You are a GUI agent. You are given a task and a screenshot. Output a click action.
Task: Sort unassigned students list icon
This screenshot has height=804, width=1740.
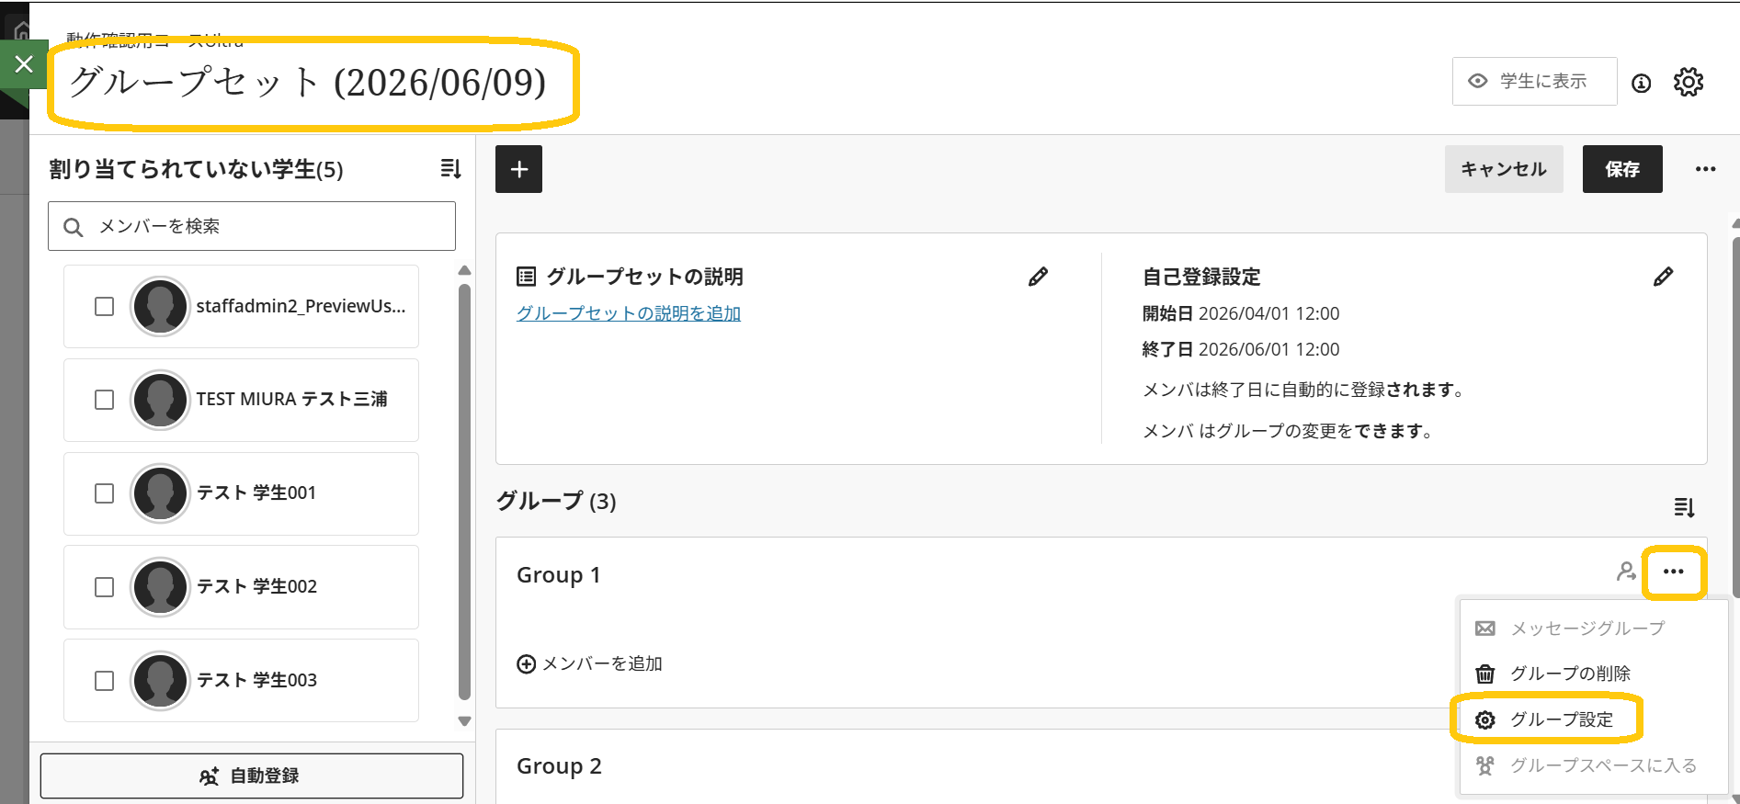point(450,168)
